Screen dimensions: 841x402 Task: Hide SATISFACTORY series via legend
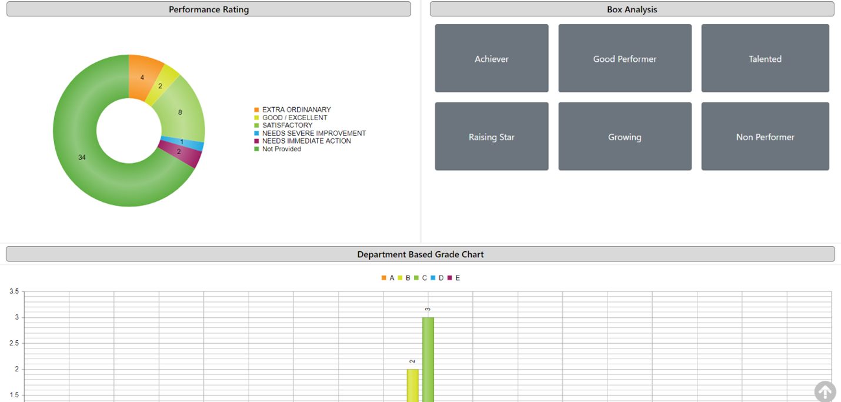[x=287, y=125]
